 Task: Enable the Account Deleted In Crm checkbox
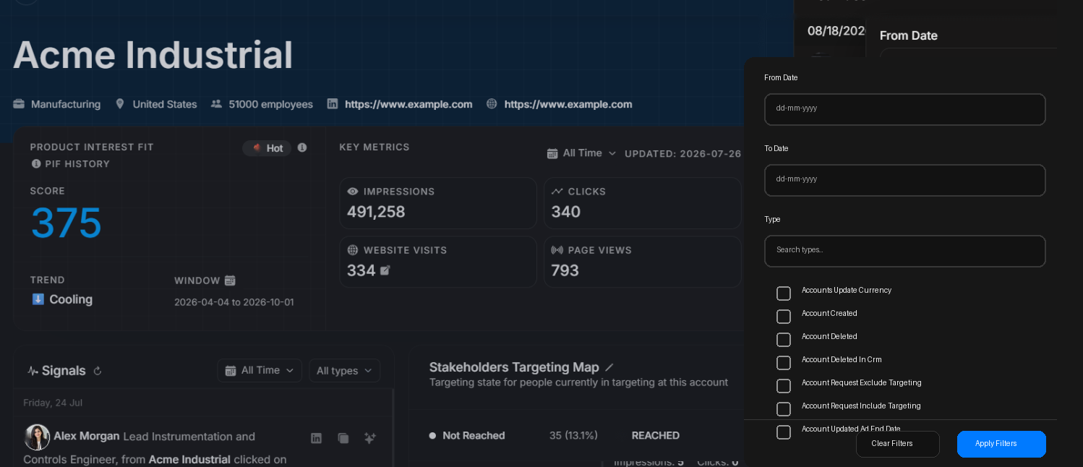point(784,363)
